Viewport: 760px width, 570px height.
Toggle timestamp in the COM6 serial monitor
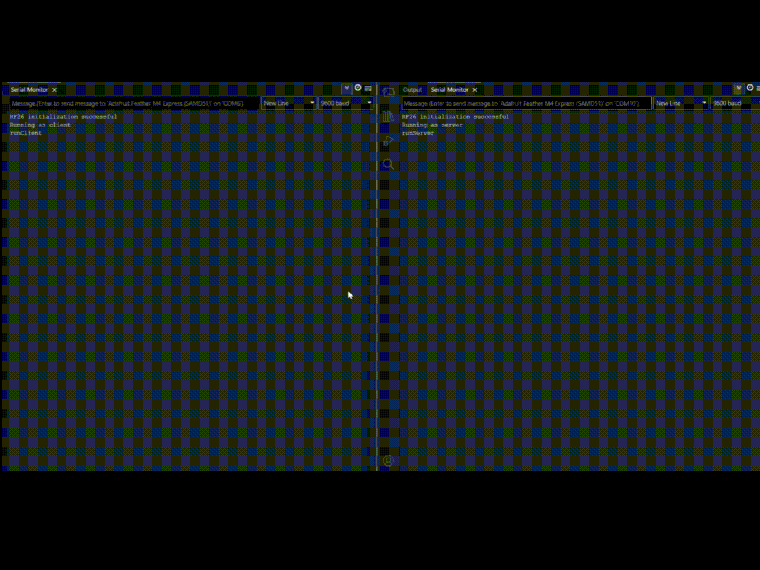point(358,88)
